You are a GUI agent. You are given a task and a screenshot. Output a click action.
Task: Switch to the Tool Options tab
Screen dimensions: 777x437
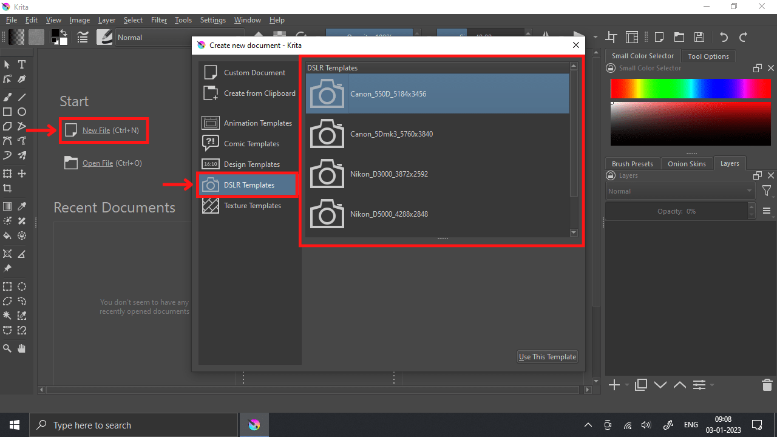(x=708, y=56)
